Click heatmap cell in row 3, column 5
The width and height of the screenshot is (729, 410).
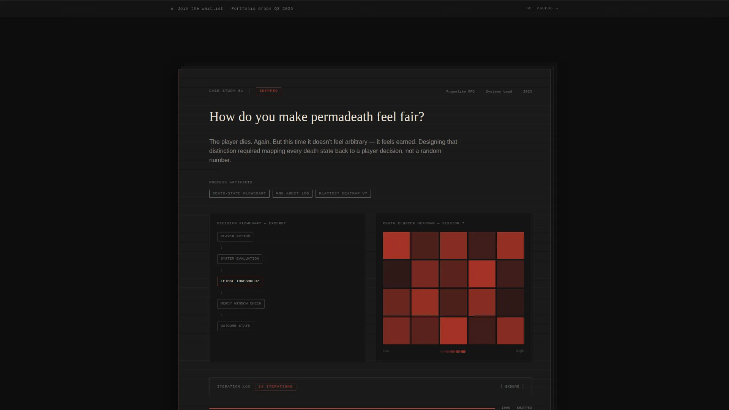pos(510,302)
